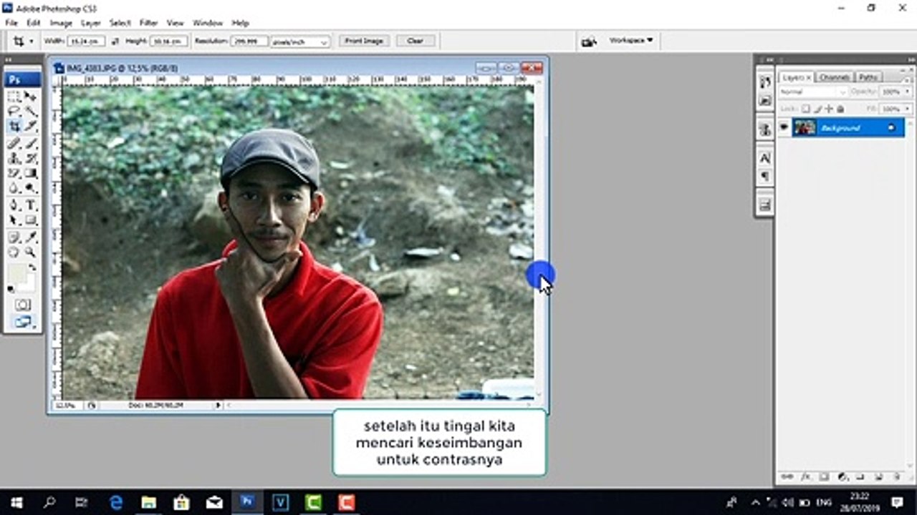The image size is (917, 515).
Task: Open the Layer menu
Action: 90,23
